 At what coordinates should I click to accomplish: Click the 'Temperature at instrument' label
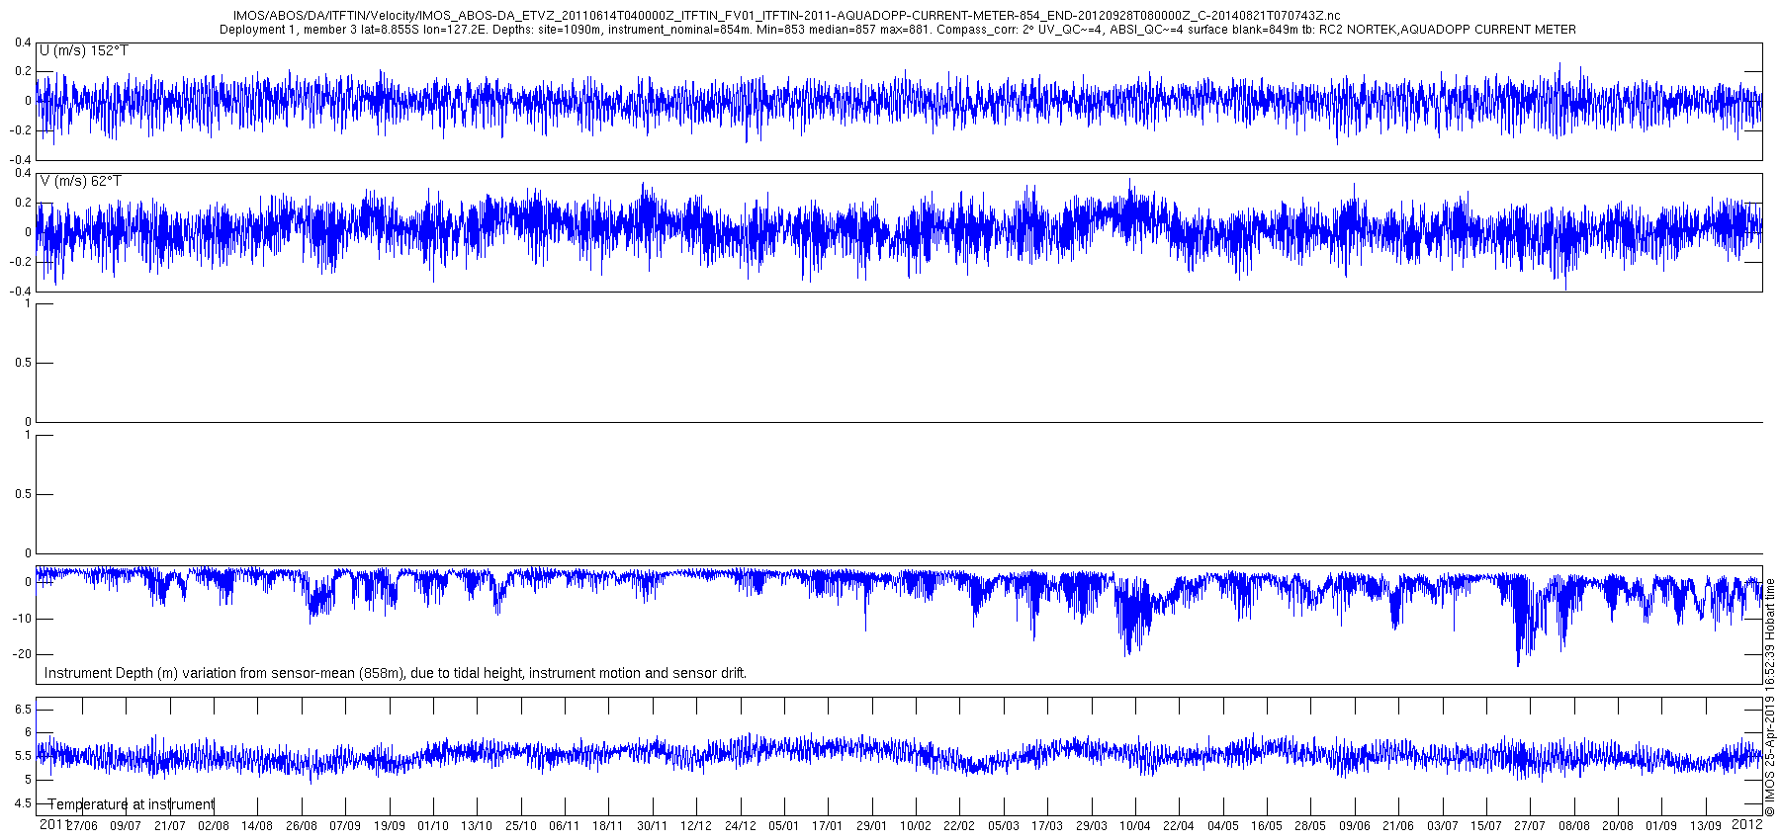click(x=132, y=804)
